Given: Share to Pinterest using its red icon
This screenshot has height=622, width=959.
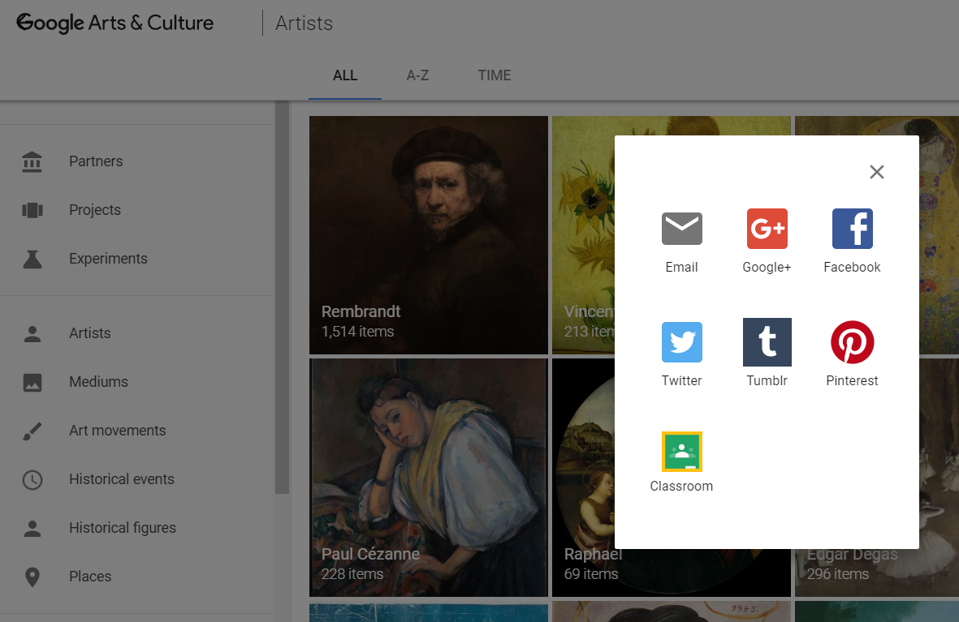Looking at the screenshot, I should [x=852, y=342].
